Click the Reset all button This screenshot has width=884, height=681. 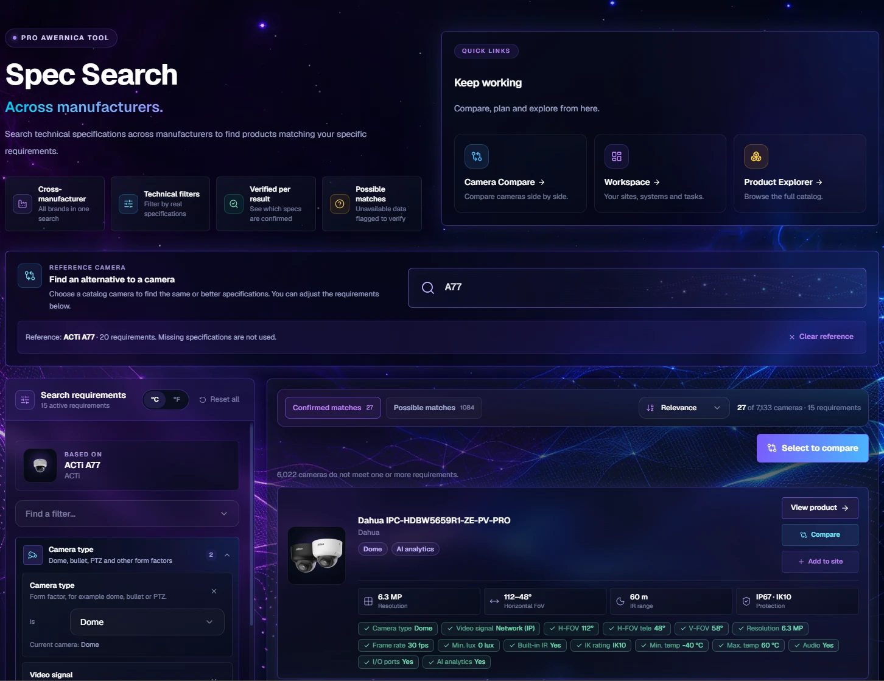pyautogui.click(x=219, y=399)
